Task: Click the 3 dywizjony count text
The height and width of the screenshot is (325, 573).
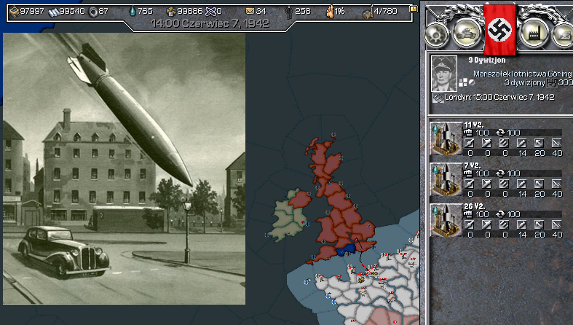Action: click(525, 82)
